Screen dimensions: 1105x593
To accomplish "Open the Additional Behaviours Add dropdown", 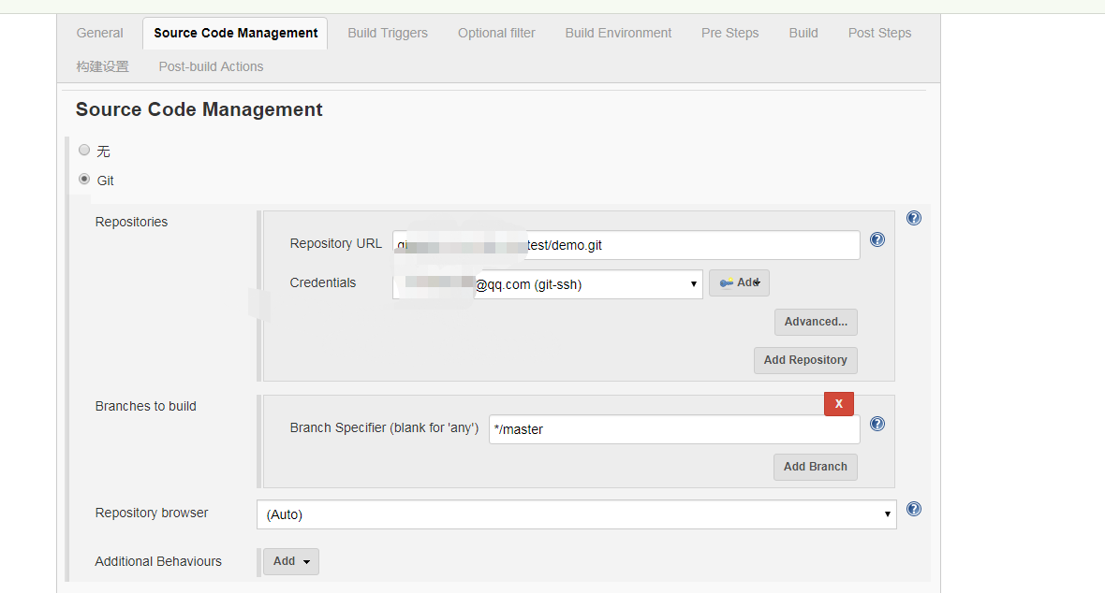I will [290, 561].
